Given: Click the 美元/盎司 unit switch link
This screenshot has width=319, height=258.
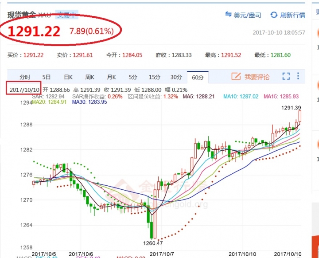Looking at the screenshot, I should click(247, 15).
